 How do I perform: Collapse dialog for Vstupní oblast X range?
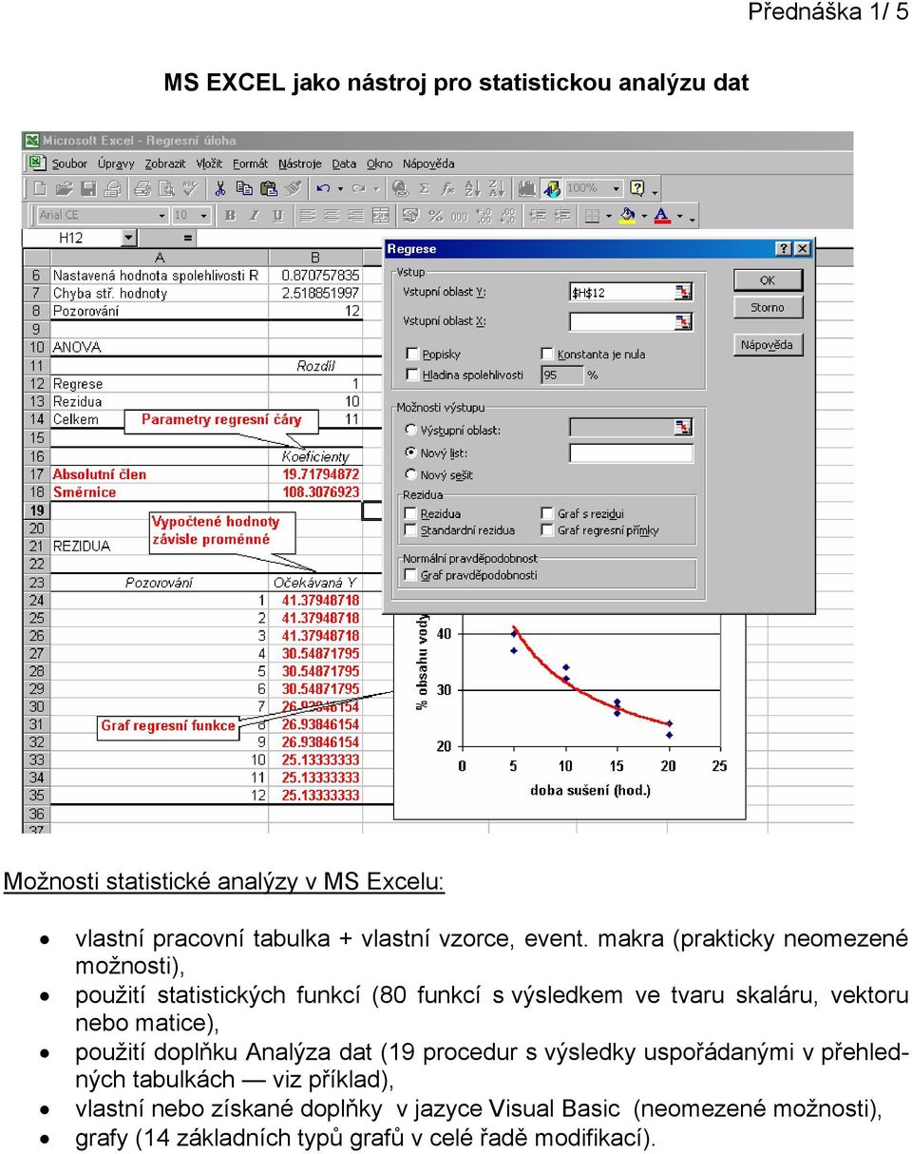click(683, 321)
